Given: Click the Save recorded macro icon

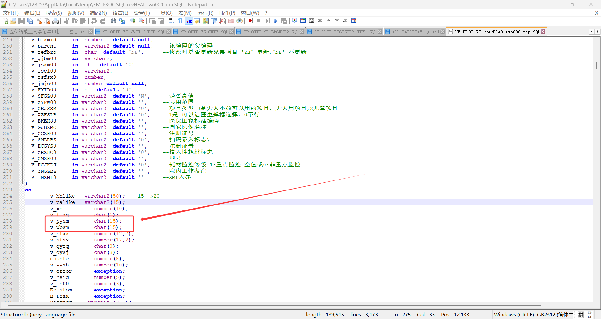Looking at the screenshot, I should pos(284,21).
